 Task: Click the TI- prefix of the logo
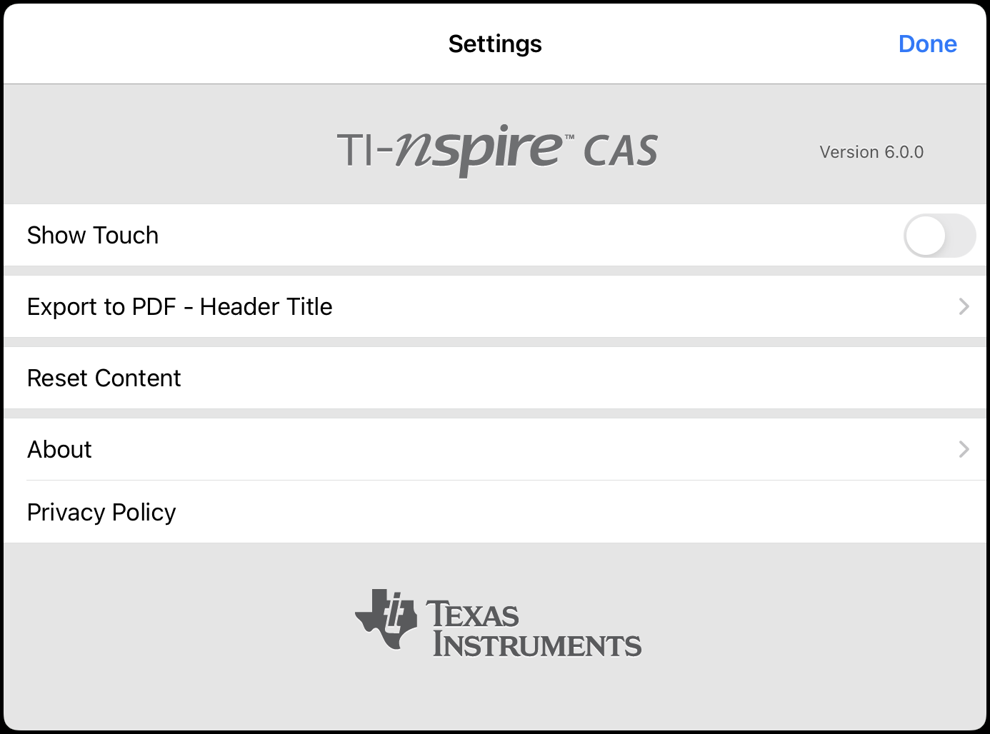click(x=364, y=151)
